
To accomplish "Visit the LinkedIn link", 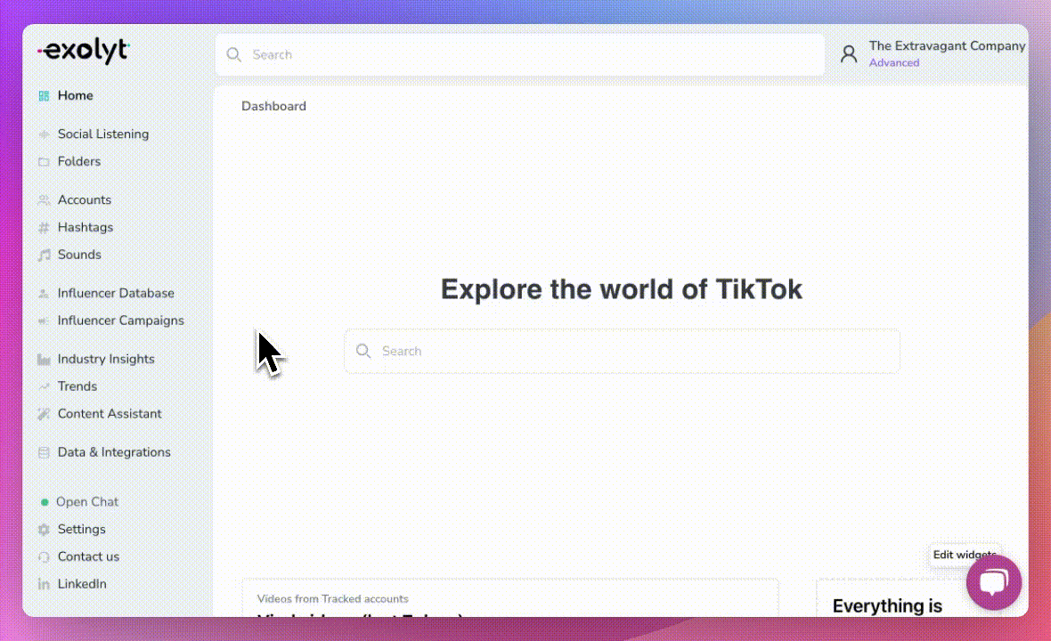I will (82, 584).
